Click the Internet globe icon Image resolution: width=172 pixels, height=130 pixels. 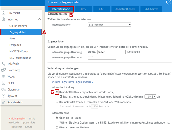[3, 19]
